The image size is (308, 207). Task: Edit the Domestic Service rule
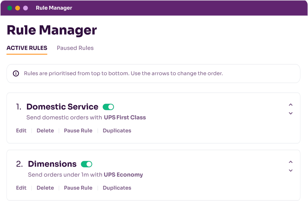coord(21,131)
